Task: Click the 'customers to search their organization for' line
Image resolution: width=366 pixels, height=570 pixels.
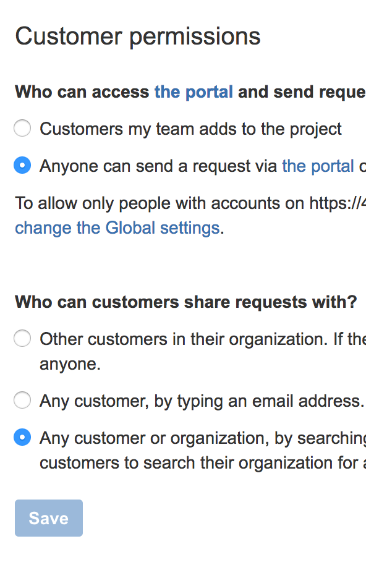Action: [203, 463]
